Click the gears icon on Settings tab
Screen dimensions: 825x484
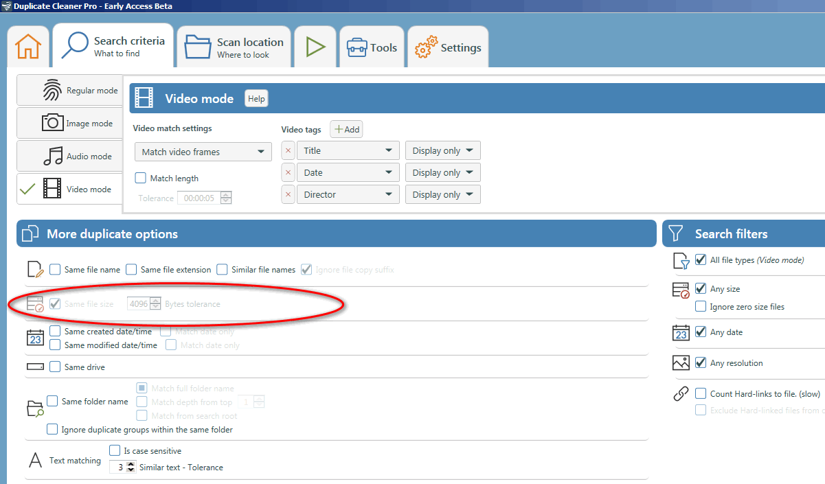click(x=426, y=48)
